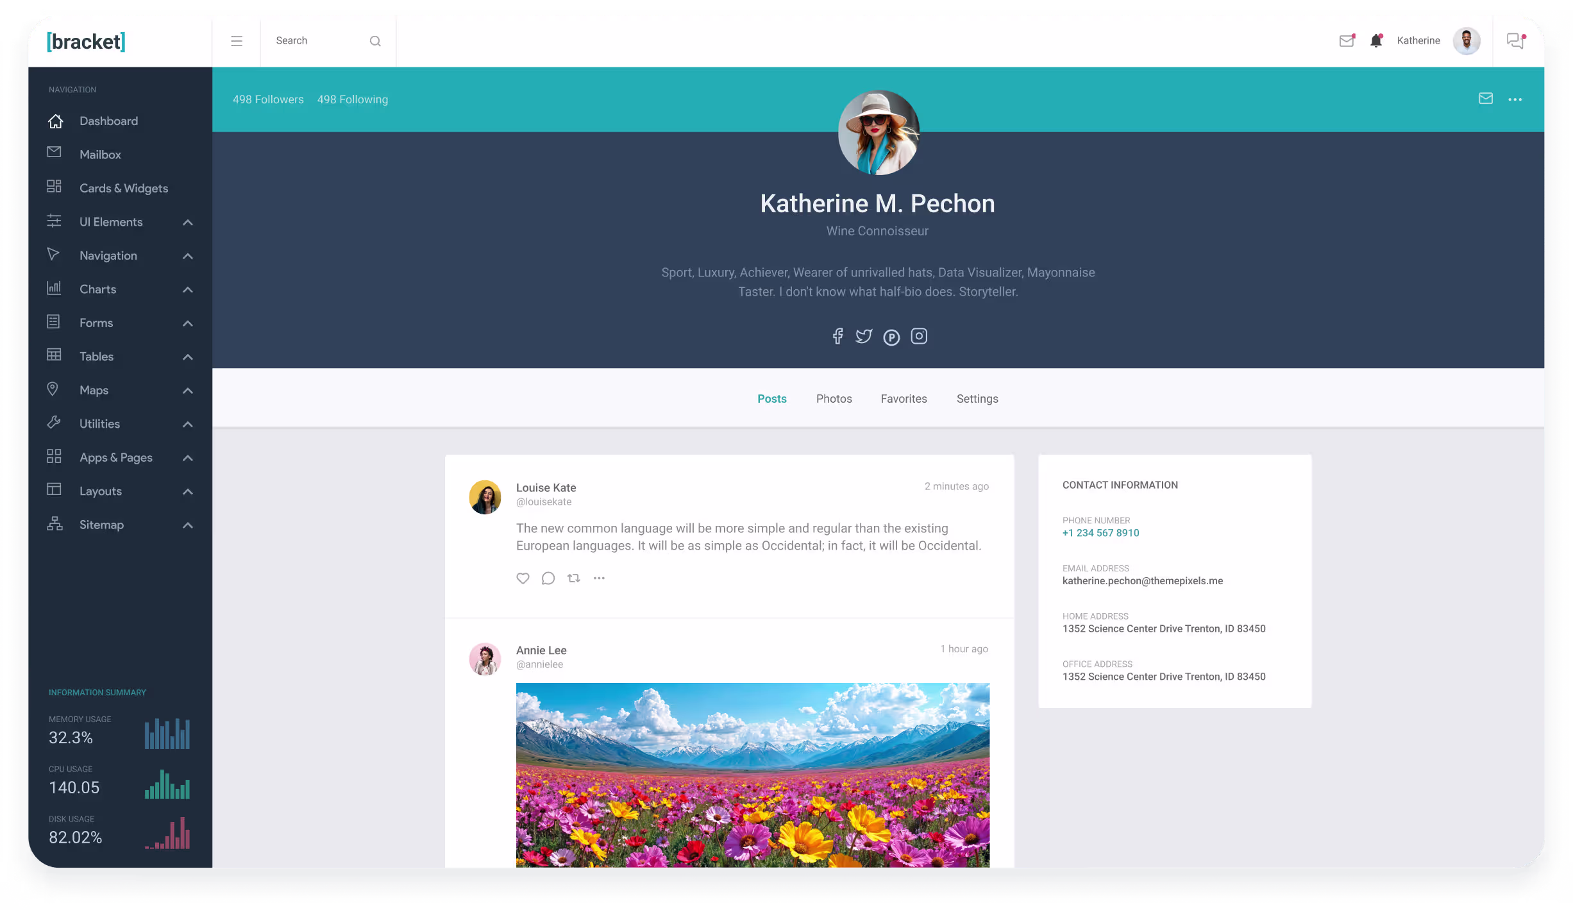Image resolution: width=1573 pixels, height=910 pixels.
Task: Switch to the Photos tab
Action: (834, 398)
